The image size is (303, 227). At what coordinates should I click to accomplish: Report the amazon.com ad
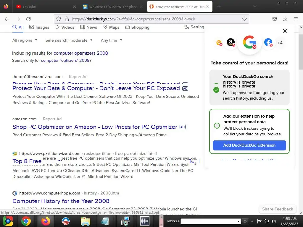pos(52,119)
